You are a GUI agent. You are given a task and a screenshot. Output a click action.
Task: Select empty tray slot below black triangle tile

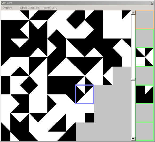pos(145,113)
